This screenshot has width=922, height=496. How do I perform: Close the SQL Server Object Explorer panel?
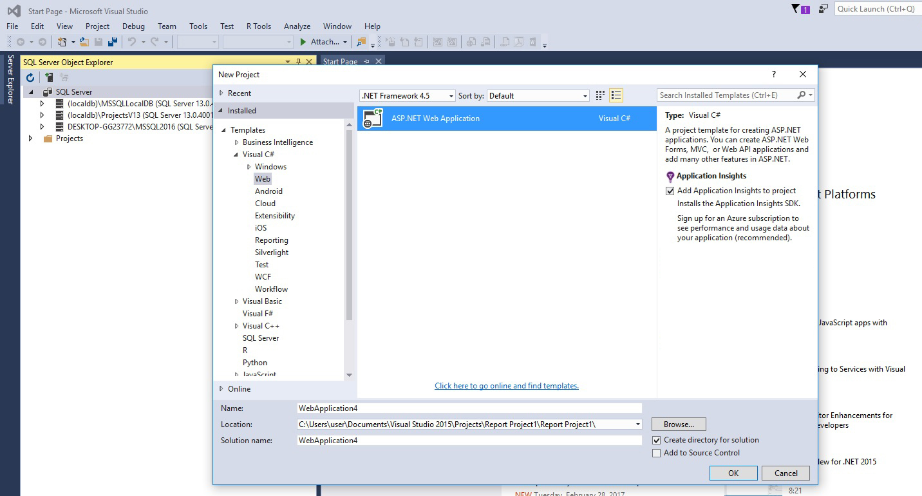pos(309,62)
